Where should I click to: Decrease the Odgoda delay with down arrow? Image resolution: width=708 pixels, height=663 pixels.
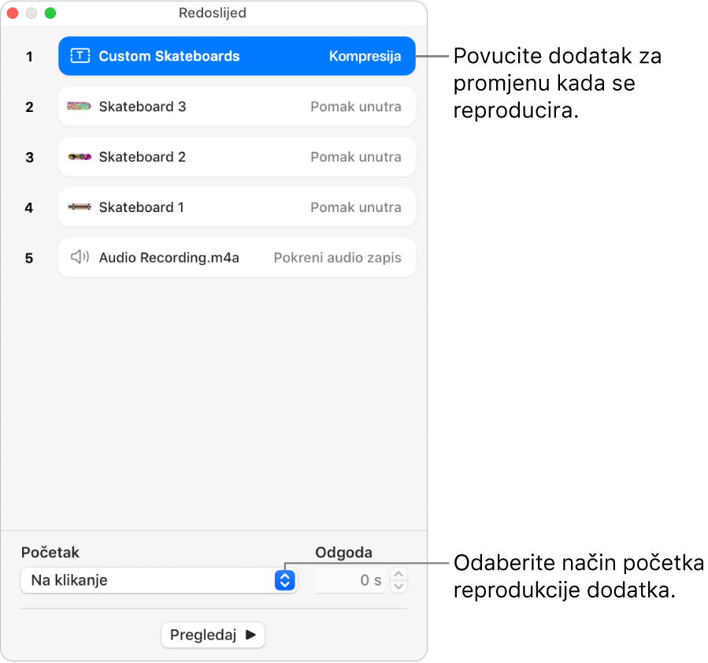coord(398,587)
